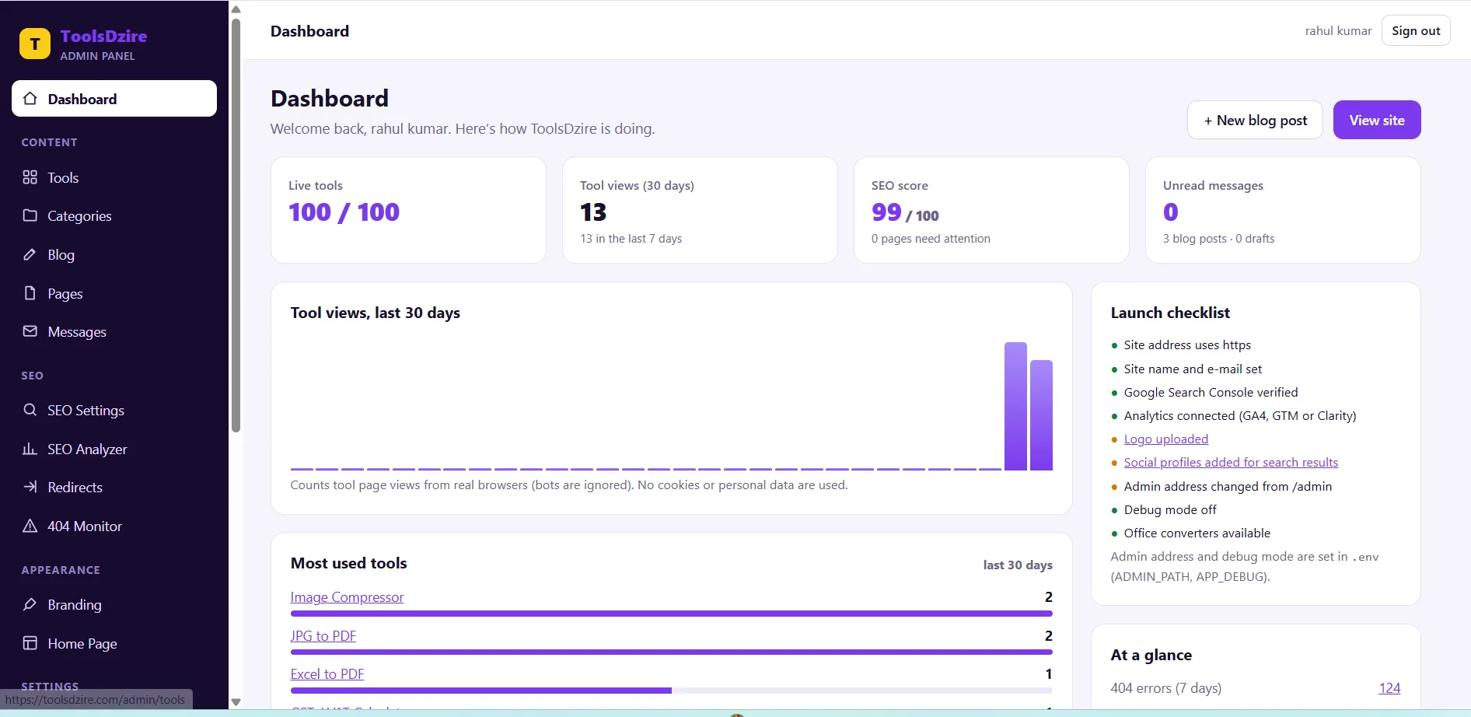The height and width of the screenshot is (717, 1471).
Task: Click the Image Compressor usage progress bar
Action: 672,614
